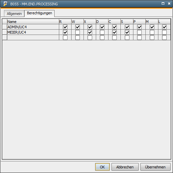The height and width of the screenshot is (173, 173).
Task: Click the Abbrechen button
Action: point(125,167)
